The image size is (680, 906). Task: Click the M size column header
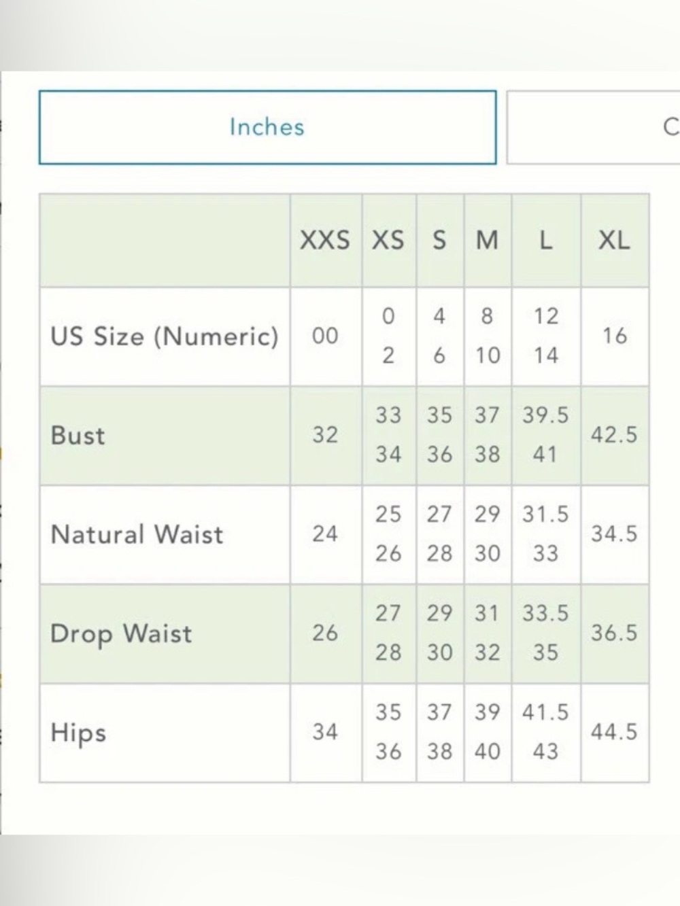coord(487,240)
